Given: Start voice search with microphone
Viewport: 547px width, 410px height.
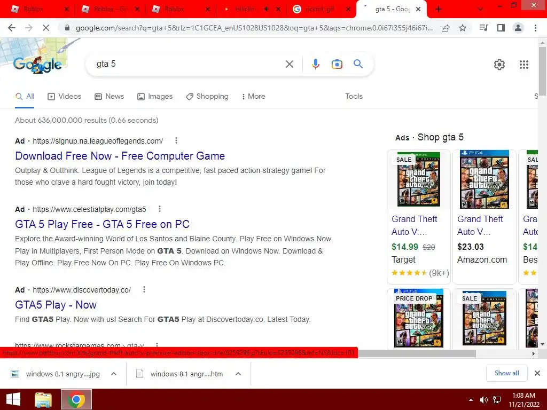Looking at the screenshot, I should coord(315,64).
